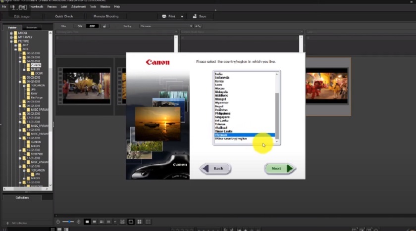Viewport: 416px width, 231px height.
Task: Select the RAW folder
Action: coord(34,93)
